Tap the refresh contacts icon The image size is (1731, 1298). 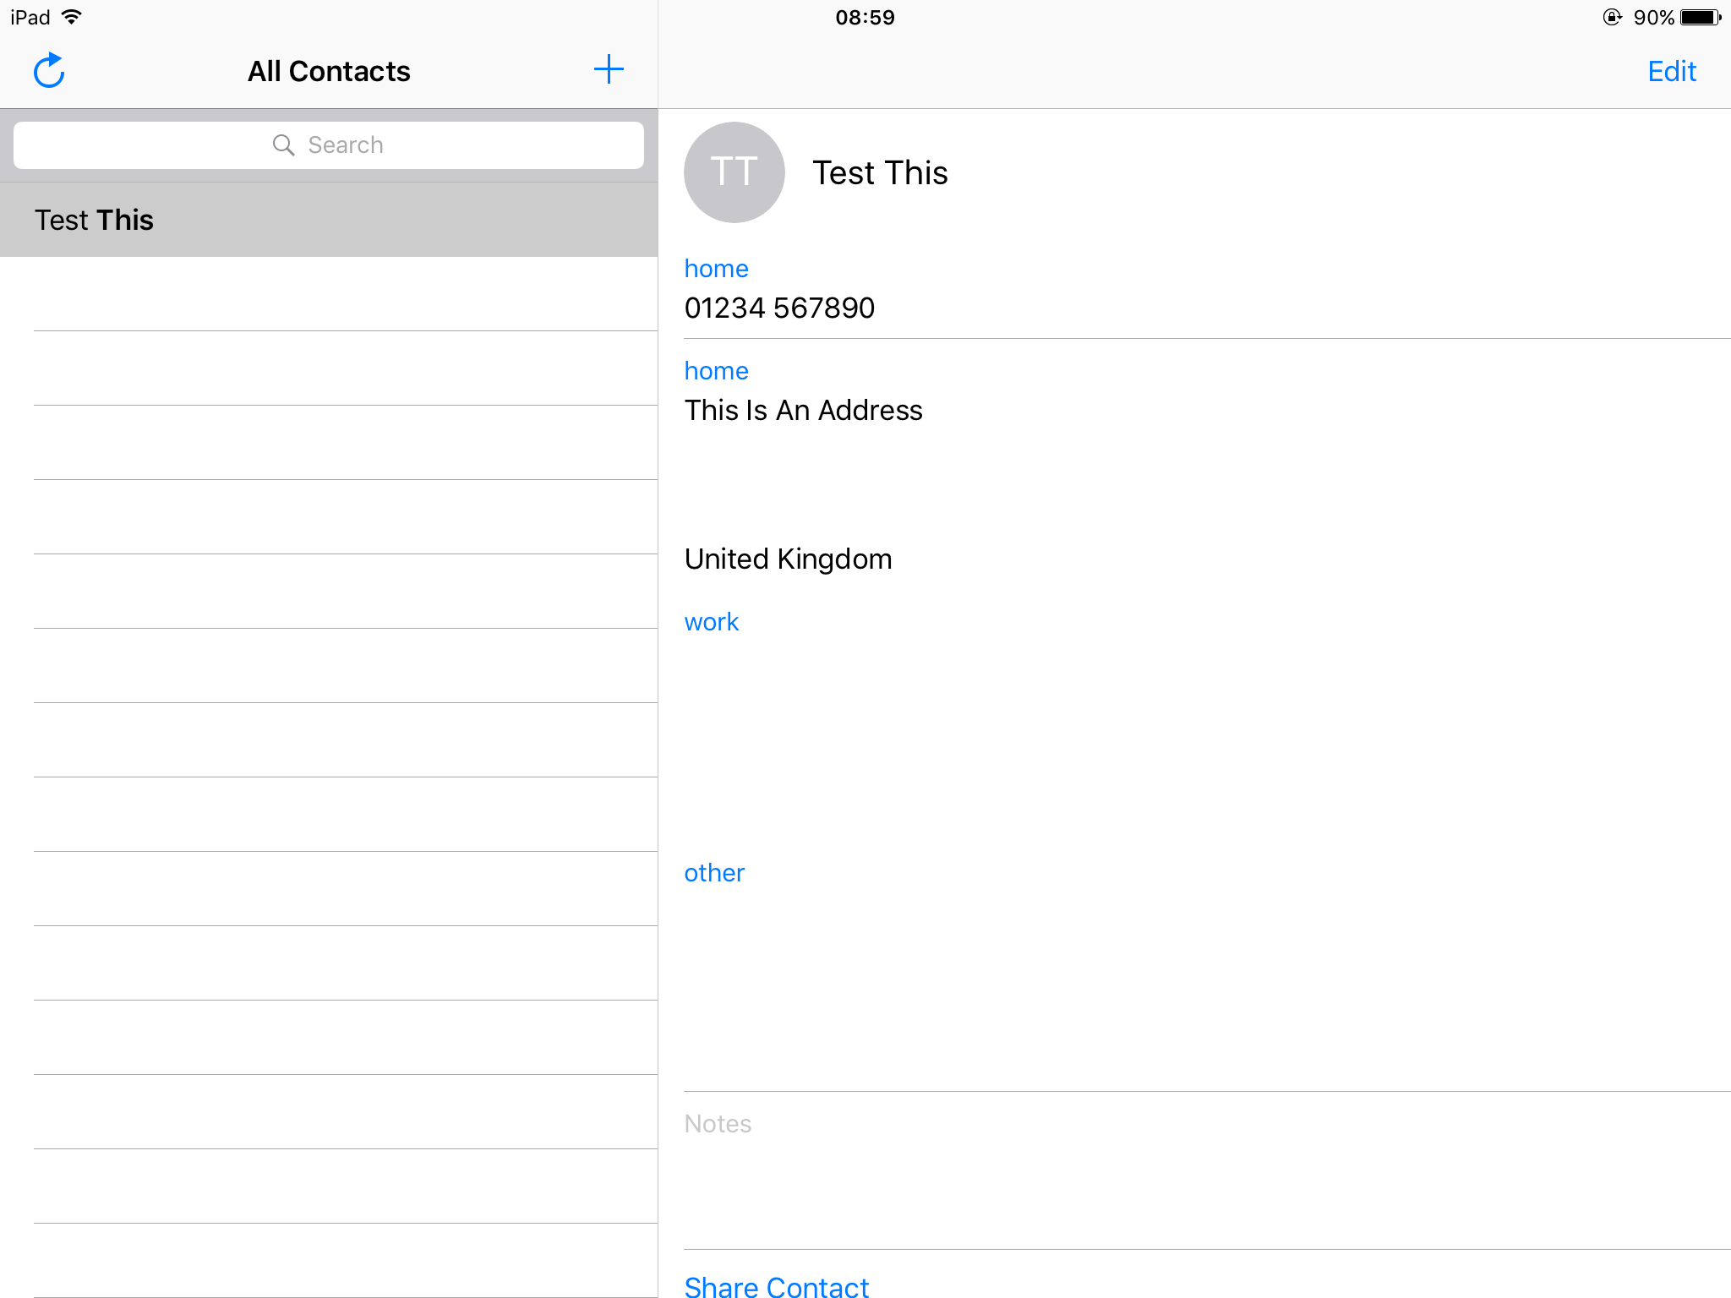click(49, 71)
